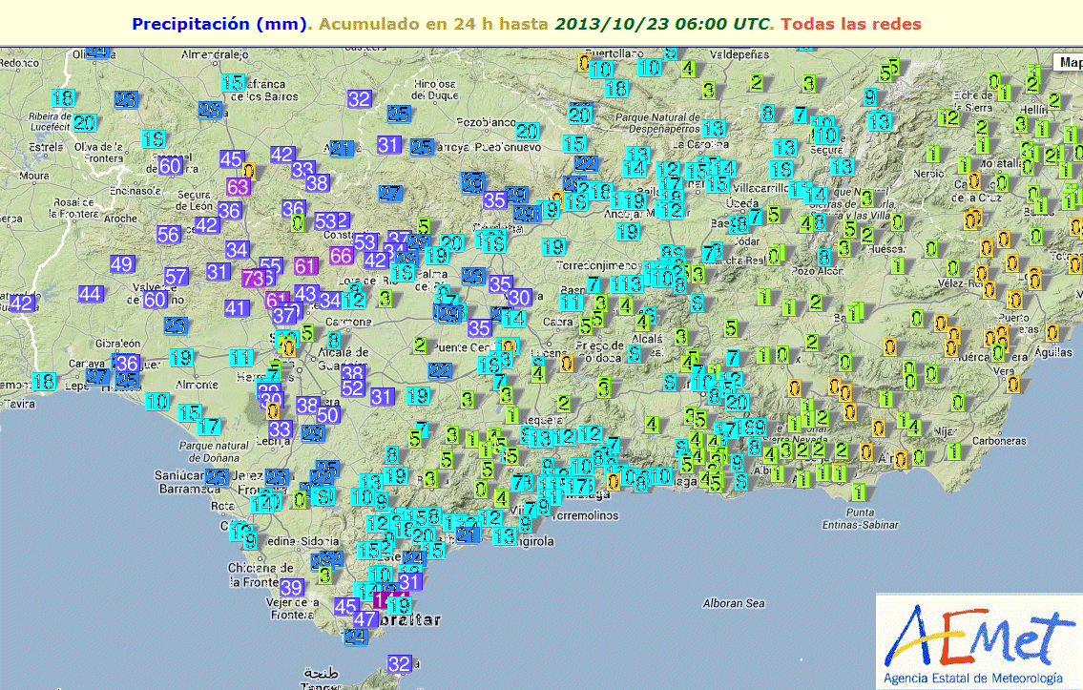
Task: Click the 66 precipitation marker
Action: pos(342,256)
